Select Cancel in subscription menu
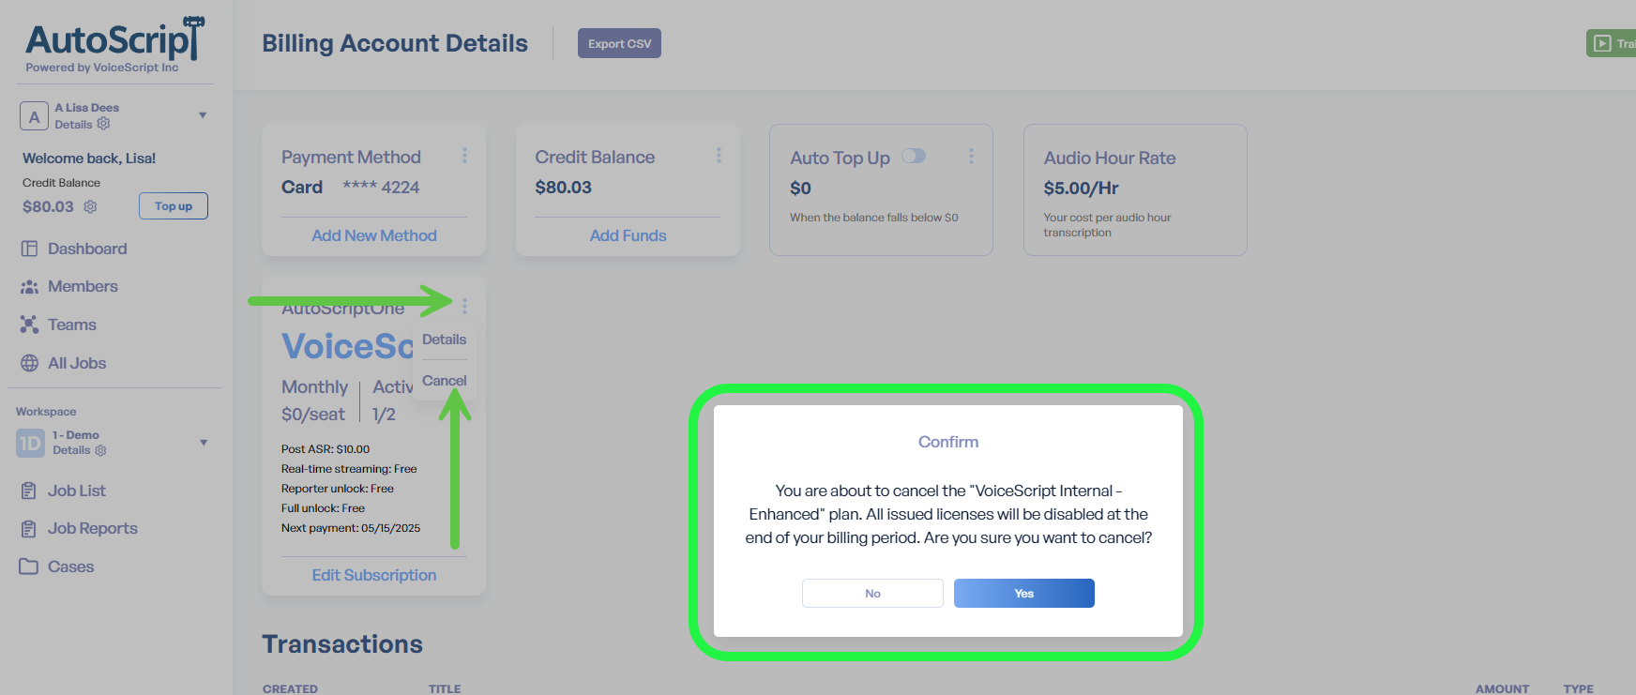This screenshot has height=695, width=1636. (444, 381)
